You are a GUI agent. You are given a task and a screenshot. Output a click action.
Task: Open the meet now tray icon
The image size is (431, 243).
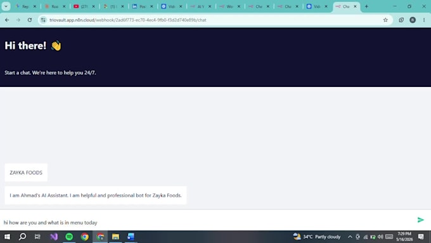point(357,237)
